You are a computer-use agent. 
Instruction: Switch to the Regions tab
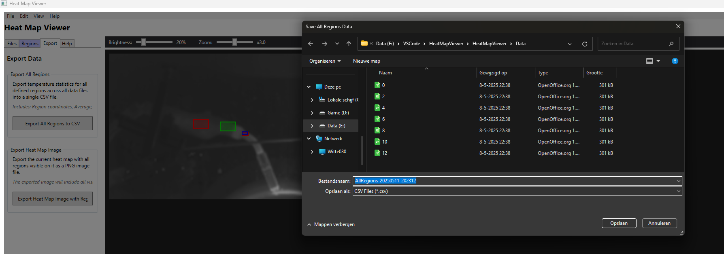tap(30, 44)
